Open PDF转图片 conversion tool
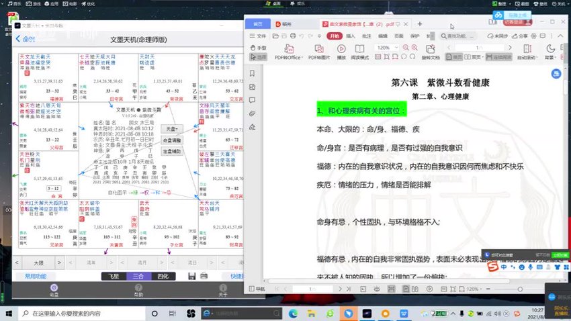The image size is (571, 321). click(x=319, y=52)
